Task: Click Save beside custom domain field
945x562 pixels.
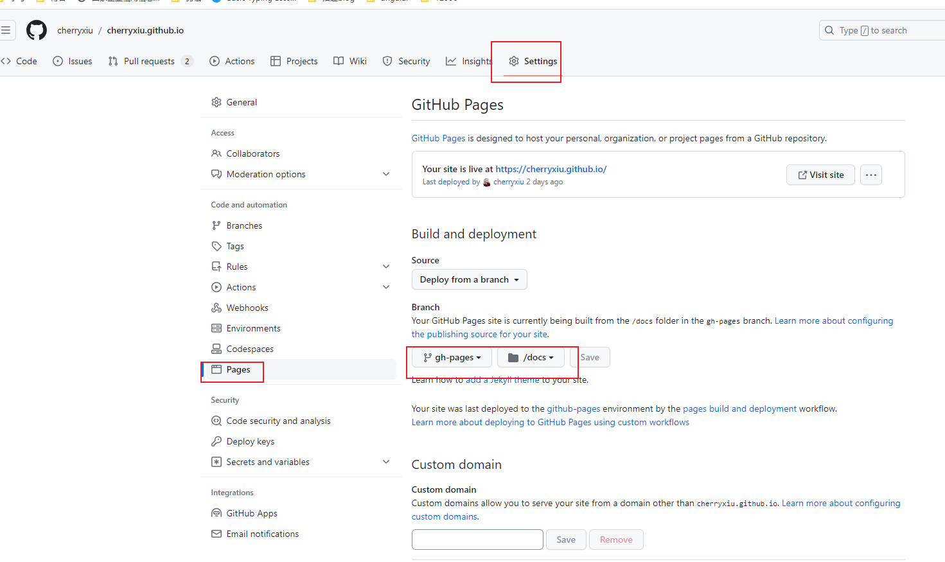Action: coord(566,540)
